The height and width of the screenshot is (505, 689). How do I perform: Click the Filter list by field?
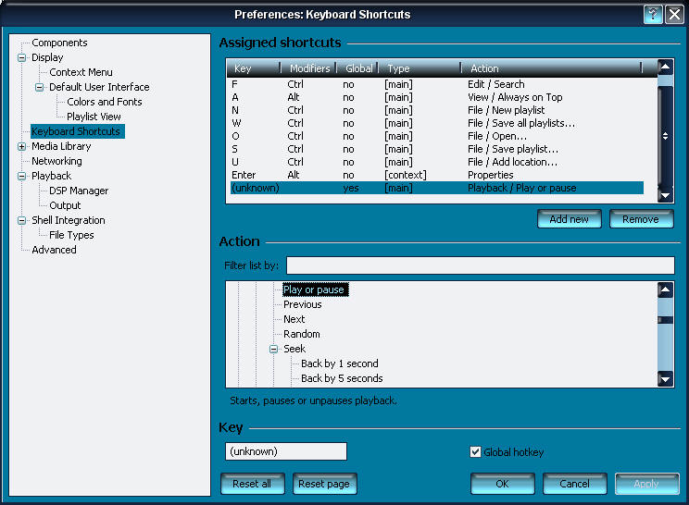click(x=480, y=266)
